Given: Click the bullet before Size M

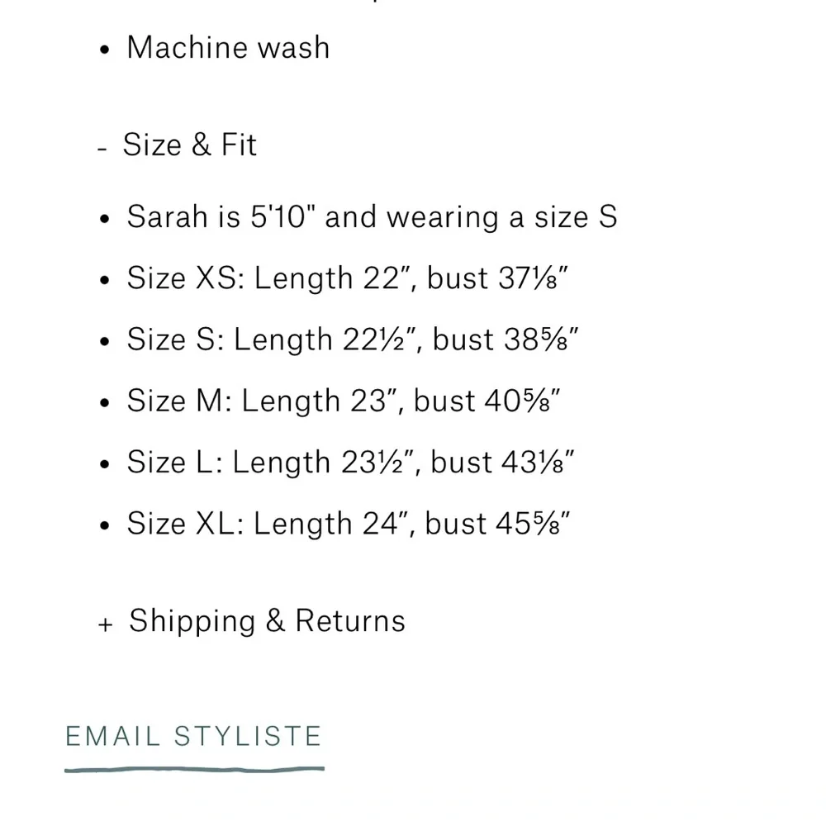Looking at the screenshot, I should coord(104,403).
